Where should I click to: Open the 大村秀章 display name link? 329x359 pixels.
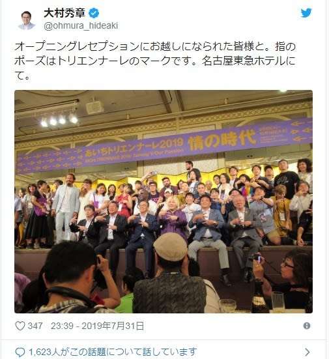coord(64,13)
